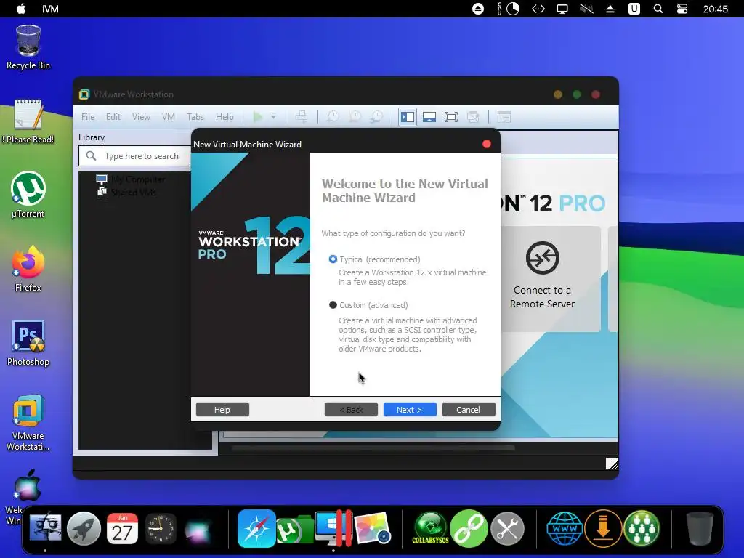Click the Clock icon in the dock
Image resolution: width=744 pixels, height=558 pixels.
[161, 527]
